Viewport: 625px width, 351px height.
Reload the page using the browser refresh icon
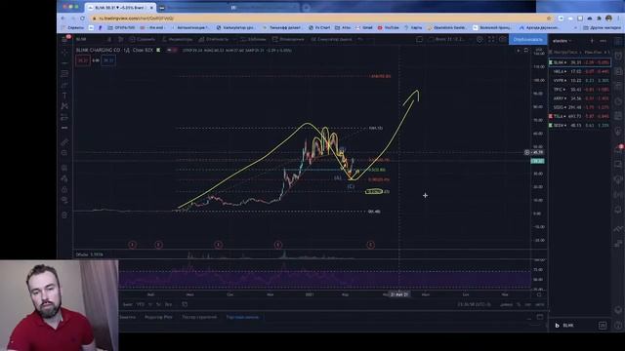point(82,19)
